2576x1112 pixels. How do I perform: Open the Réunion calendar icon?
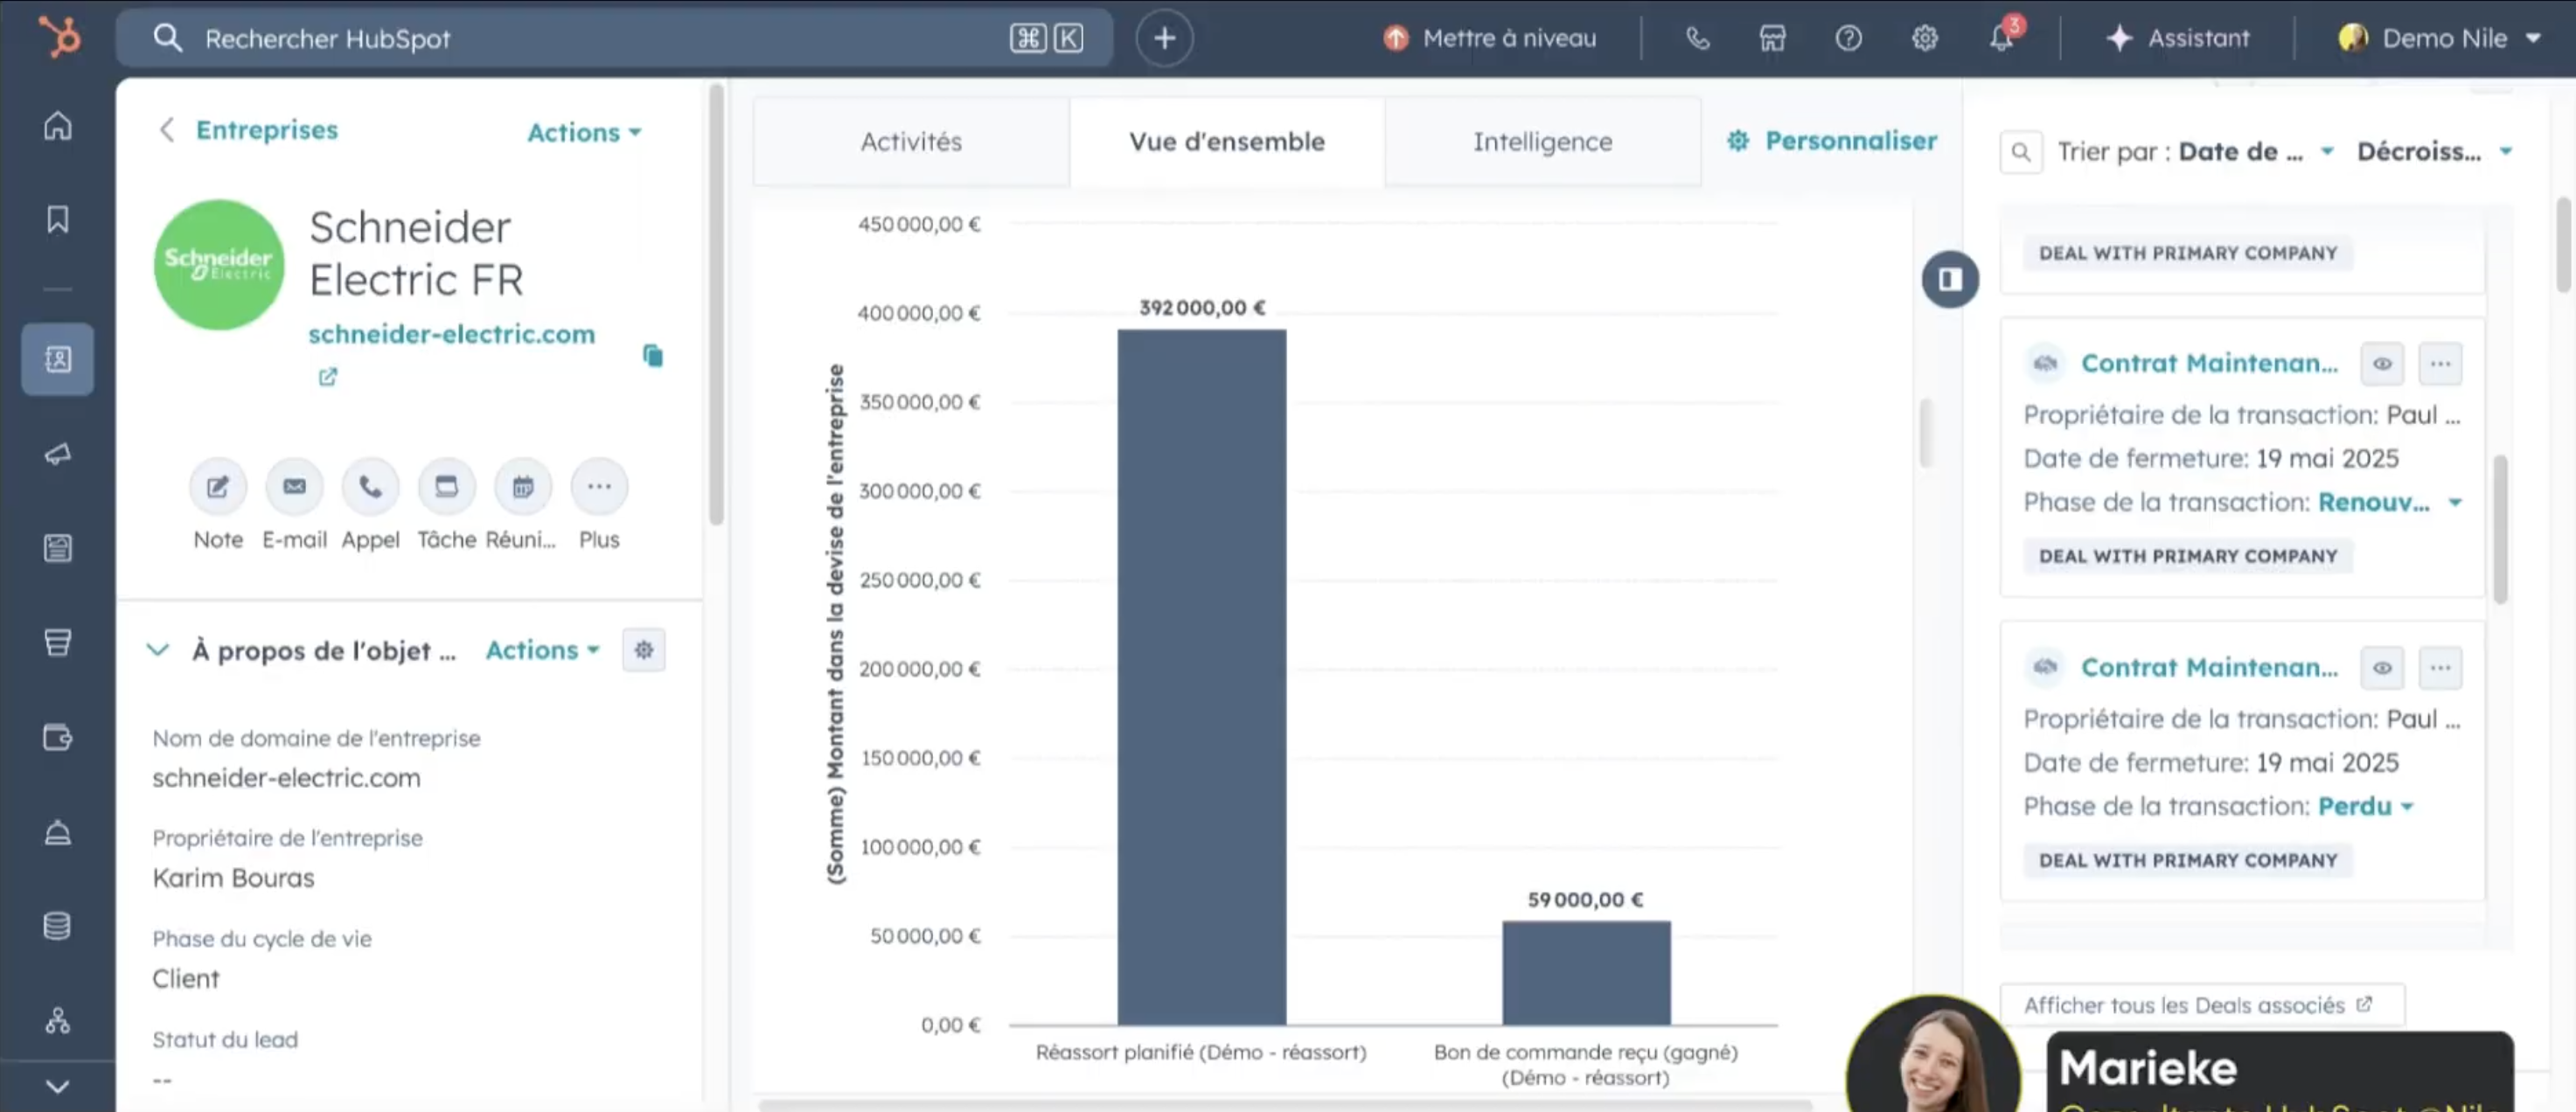click(x=523, y=487)
